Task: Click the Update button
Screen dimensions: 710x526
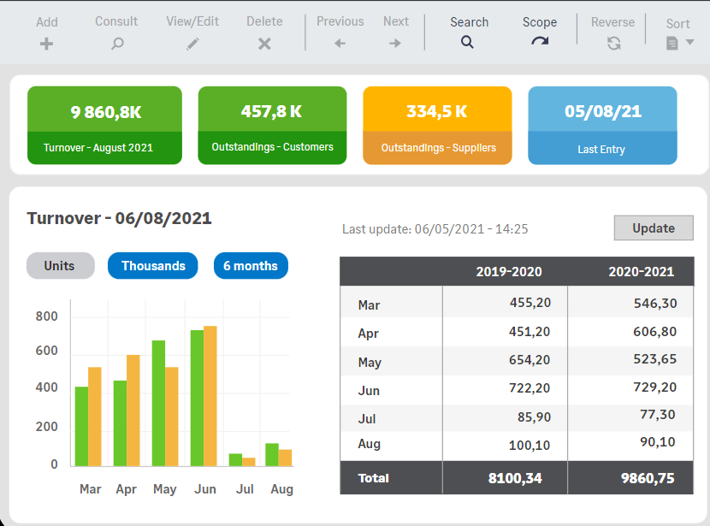Action: coord(654,228)
